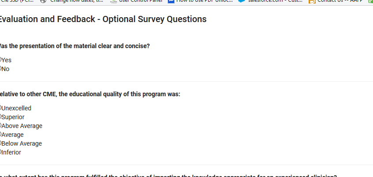The height and width of the screenshot is (177, 373).
Task: Click the Evaluation and Feedback survey heading
Action: click(x=103, y=19)
